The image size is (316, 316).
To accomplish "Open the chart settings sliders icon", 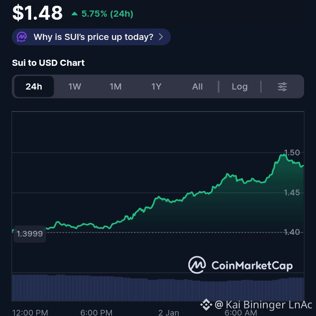I will (282, 86).
